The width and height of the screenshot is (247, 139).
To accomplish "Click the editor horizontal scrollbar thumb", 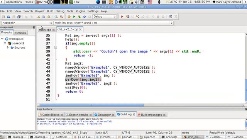I will tap(92, 105).
